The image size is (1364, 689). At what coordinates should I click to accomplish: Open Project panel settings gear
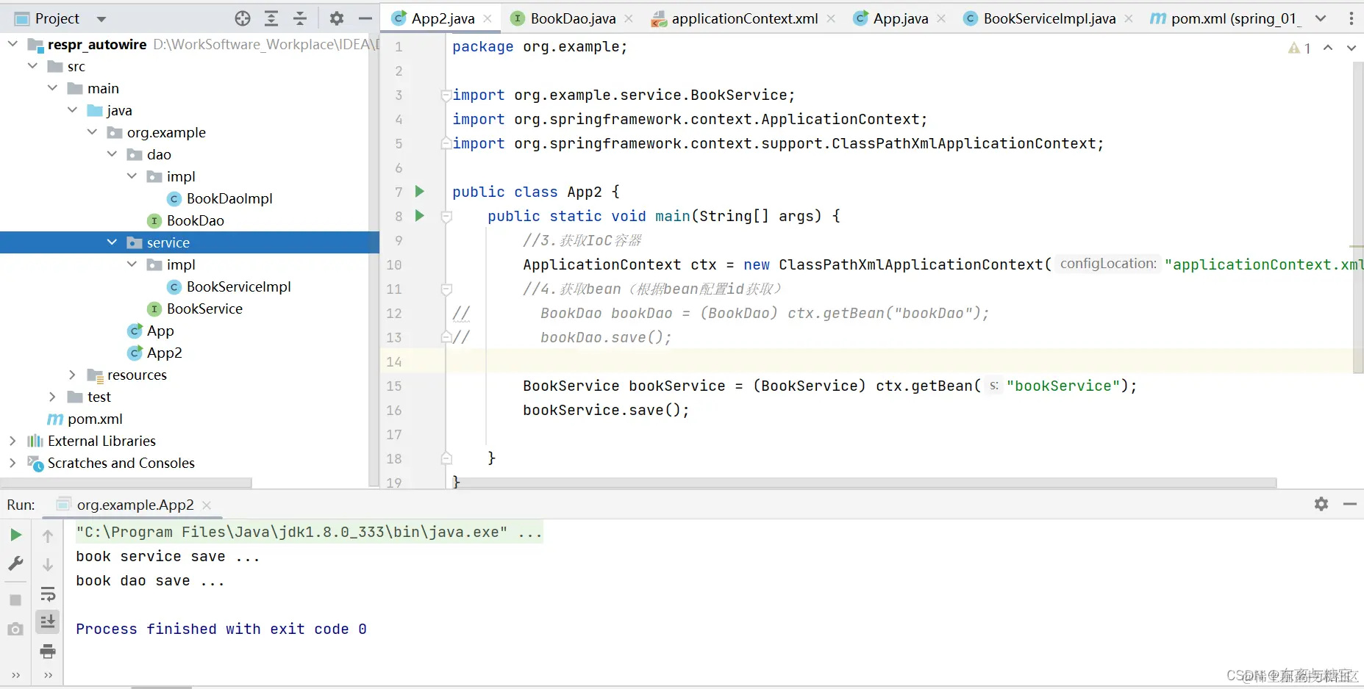[x=337, y=18]
